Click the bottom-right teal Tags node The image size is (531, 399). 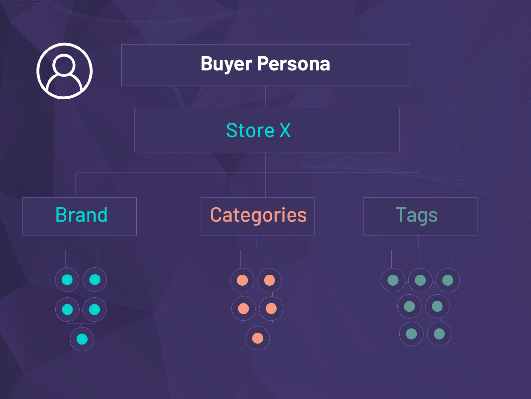439,334
